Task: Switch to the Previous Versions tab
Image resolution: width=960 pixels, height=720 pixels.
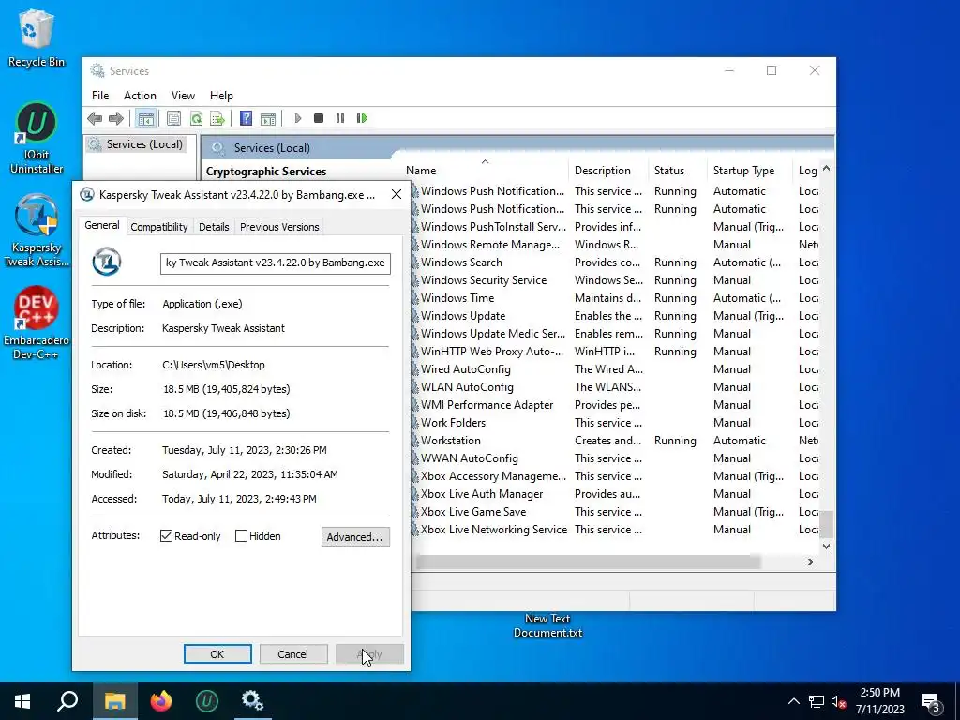Action: coord(279,227)
